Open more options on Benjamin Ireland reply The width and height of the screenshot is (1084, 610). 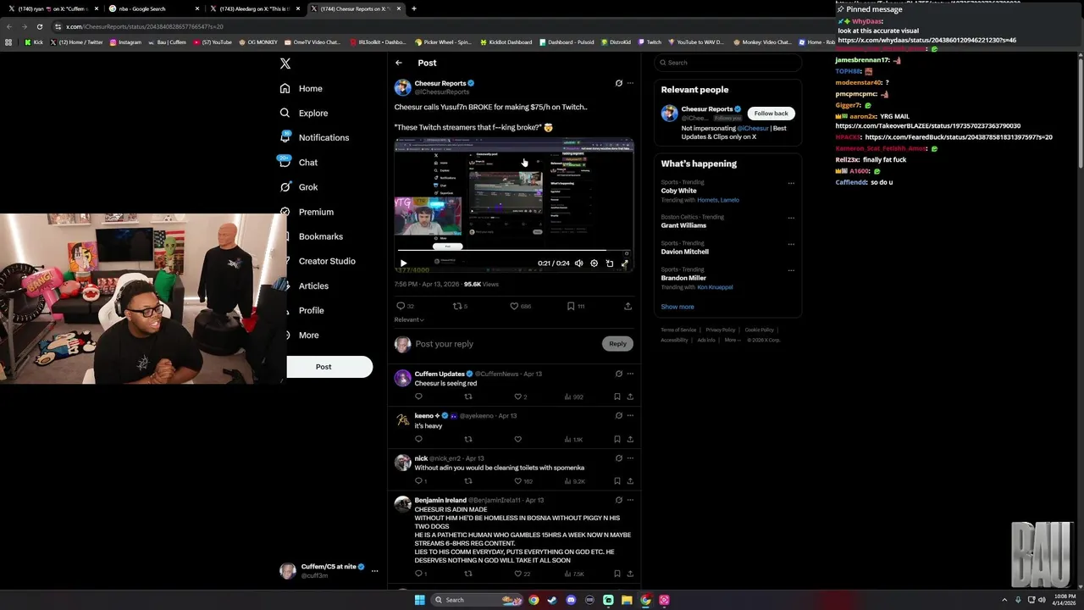(x=630, y=500)
